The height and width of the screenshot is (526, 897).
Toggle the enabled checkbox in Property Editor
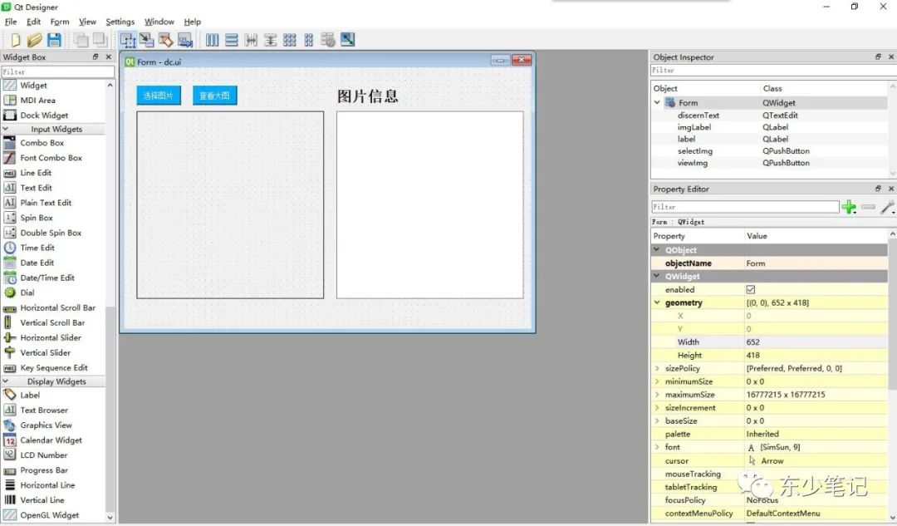750,289
